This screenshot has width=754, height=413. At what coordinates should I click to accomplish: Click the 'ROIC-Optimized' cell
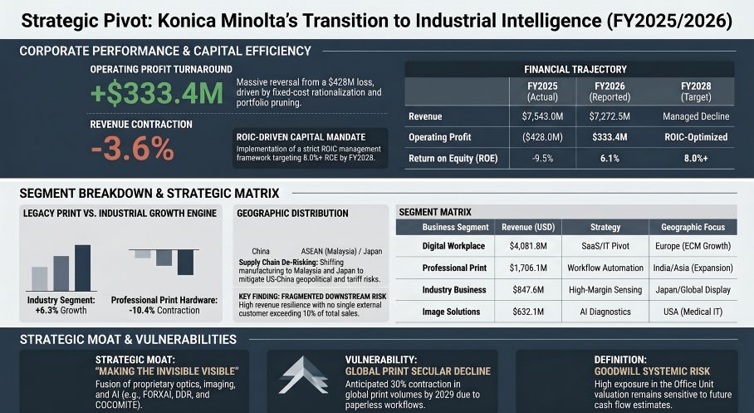tap(696, 137)
